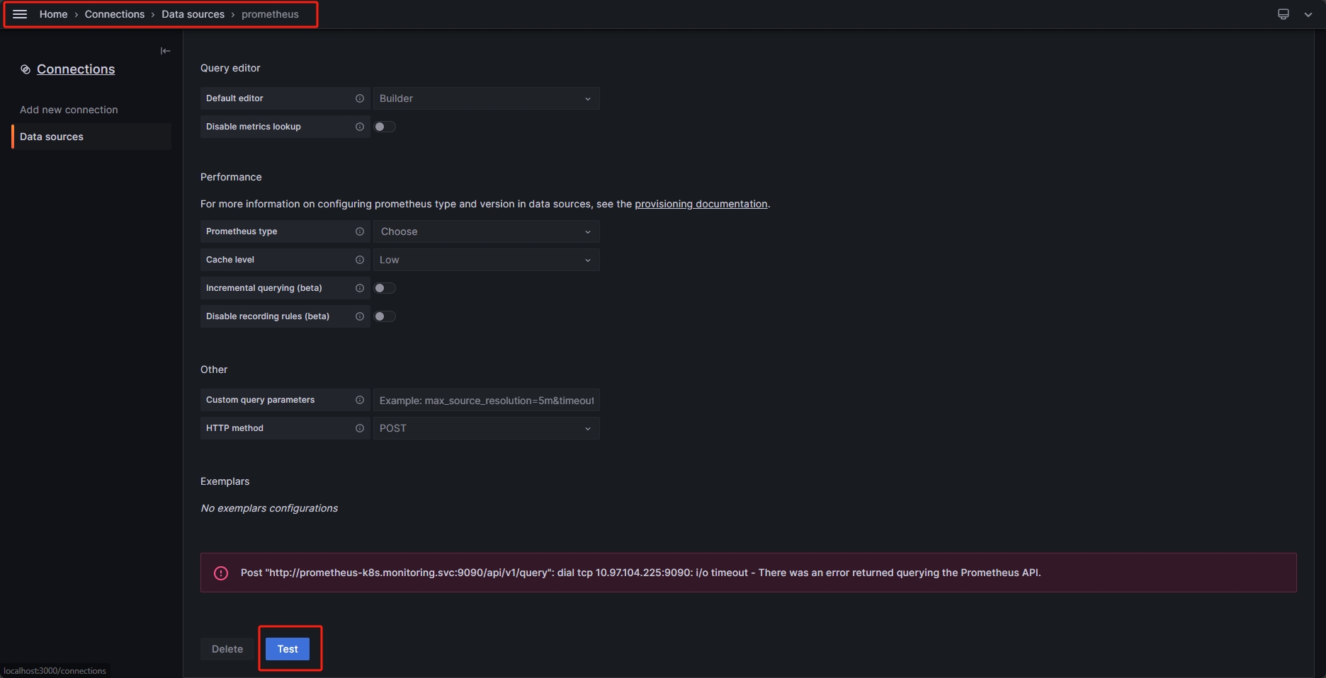Screen dimensions: 1326x678
Task: Show info for Incremental querying (beta)
Action: click(x=360, y=288)
